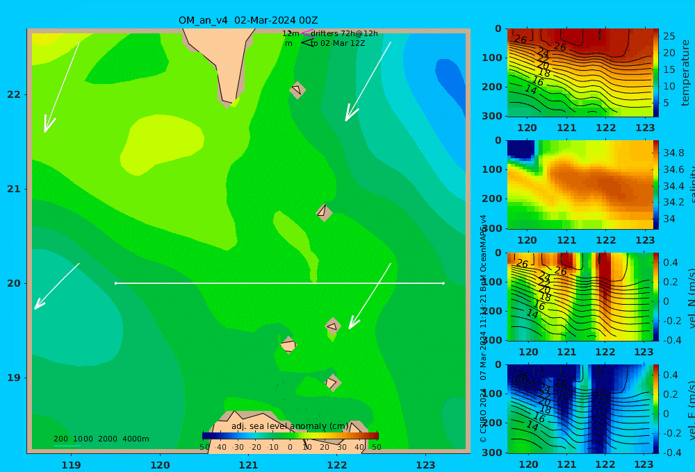Select latitude label 22 on main map axis
The image size is (695, 472).
coord(14,94)
